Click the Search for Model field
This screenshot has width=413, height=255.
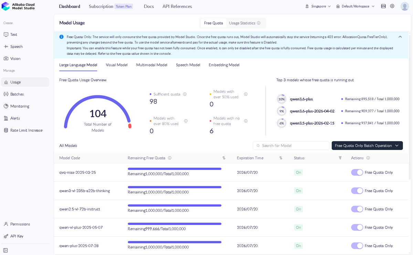(291, 146)
